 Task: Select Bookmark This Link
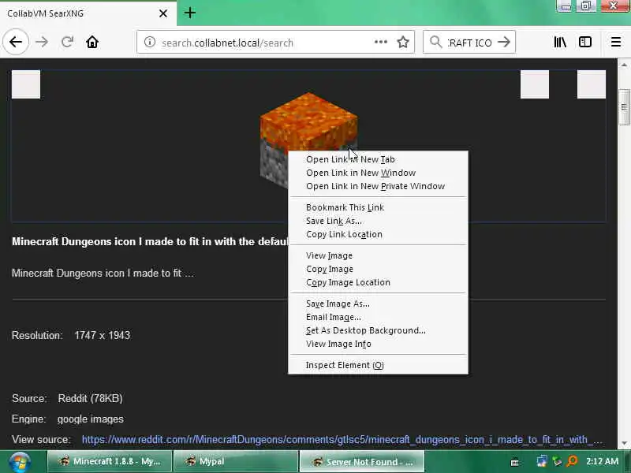click(x=378, y=207)
